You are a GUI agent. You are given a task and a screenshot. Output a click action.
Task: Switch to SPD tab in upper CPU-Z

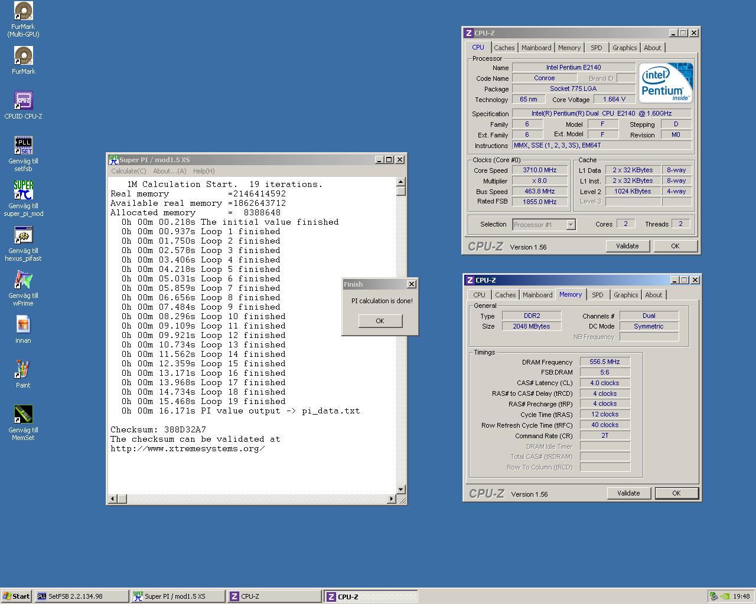[597, 48]
